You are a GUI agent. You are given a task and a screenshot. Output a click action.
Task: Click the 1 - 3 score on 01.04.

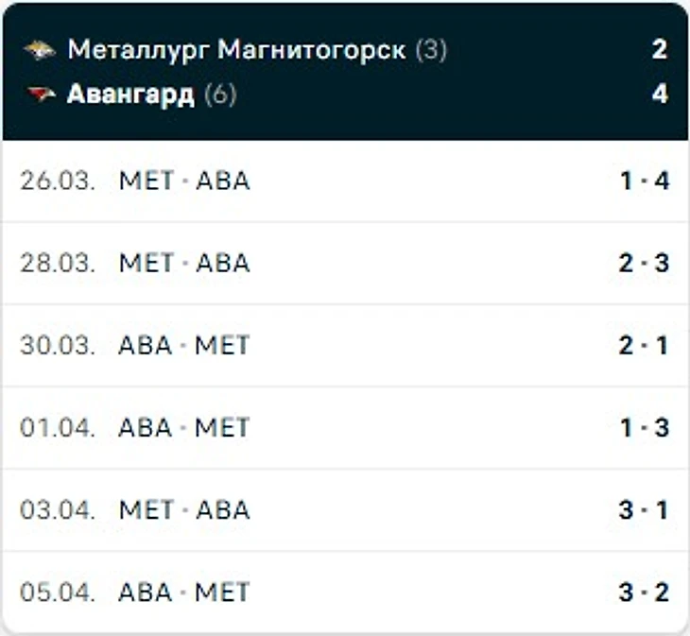[645, 427]
